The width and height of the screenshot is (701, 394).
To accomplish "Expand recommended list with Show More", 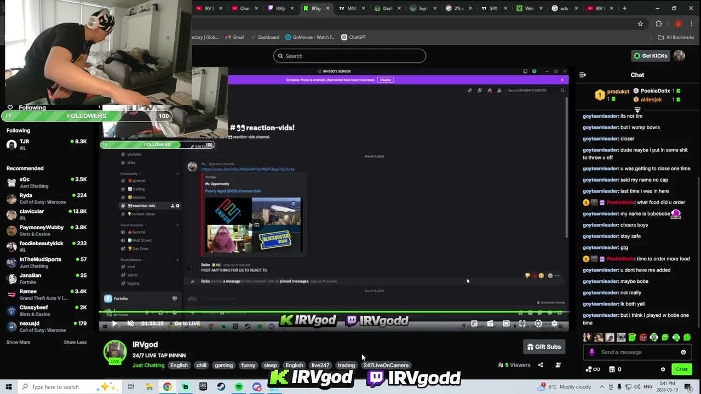I will [x=18, y=343].
